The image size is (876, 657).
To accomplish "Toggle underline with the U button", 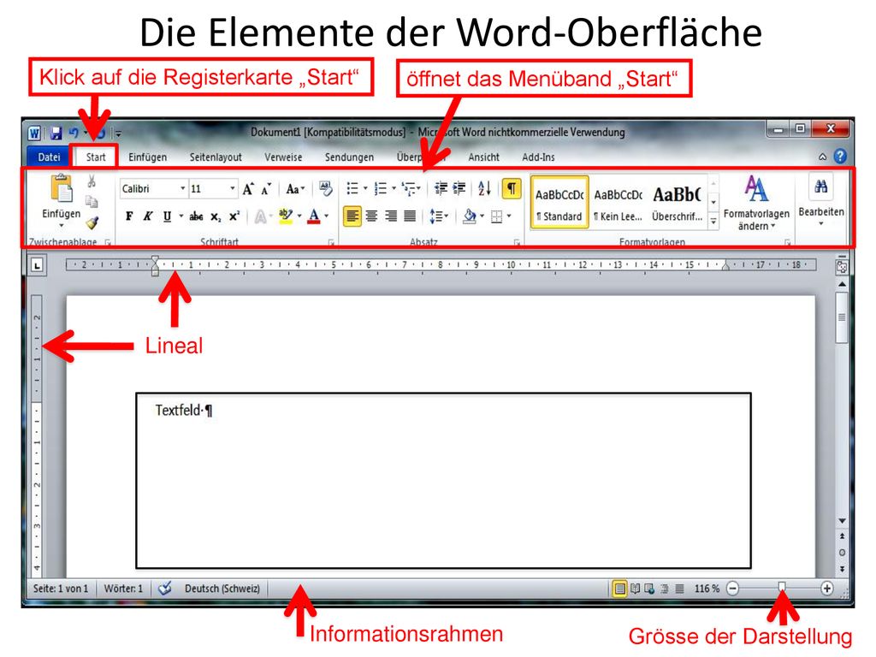I will [x=167, y=216].
